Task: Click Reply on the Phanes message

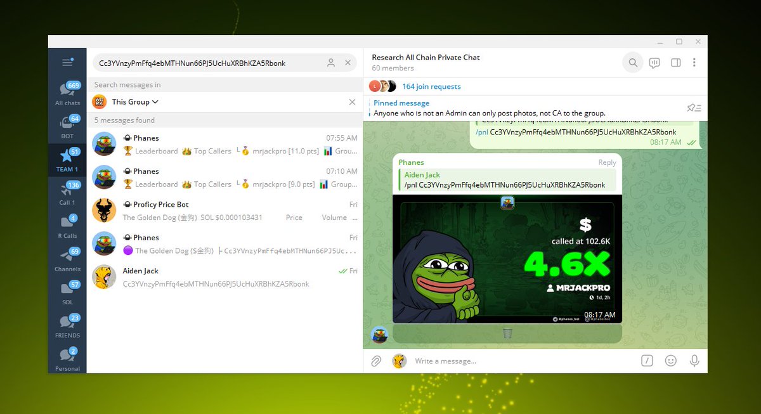Action: click(608, 162)
